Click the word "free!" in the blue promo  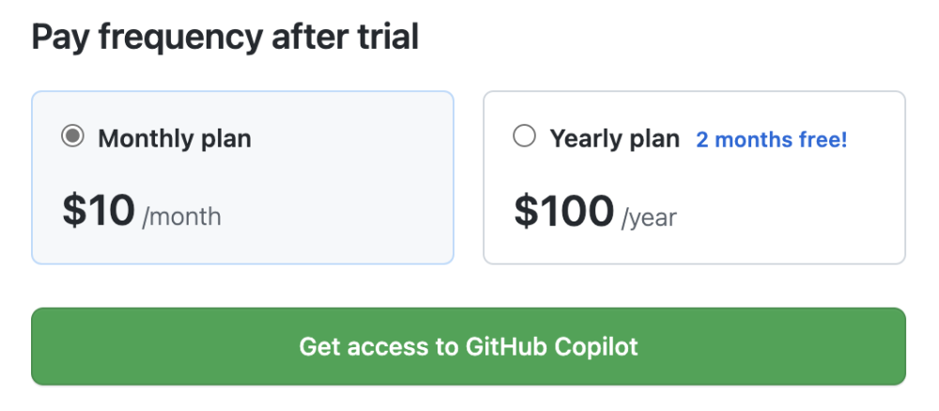coord(821,140)
